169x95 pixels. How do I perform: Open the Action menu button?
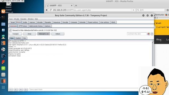[x=58, y=34]
